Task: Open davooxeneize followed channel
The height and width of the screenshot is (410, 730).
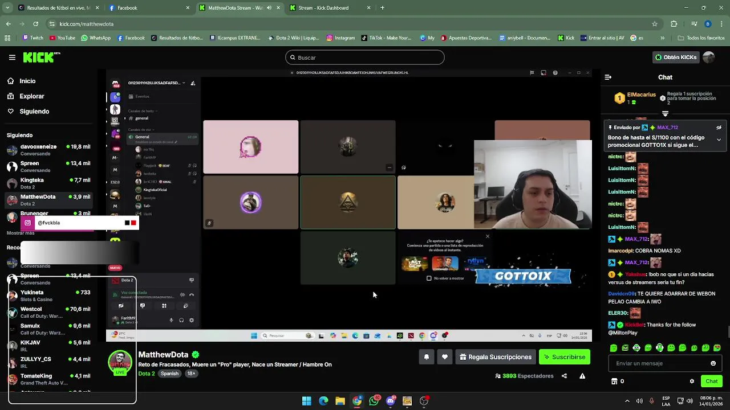Action: pos(48,150)
